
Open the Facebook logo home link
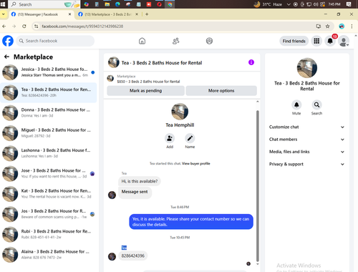click(8, 41)
